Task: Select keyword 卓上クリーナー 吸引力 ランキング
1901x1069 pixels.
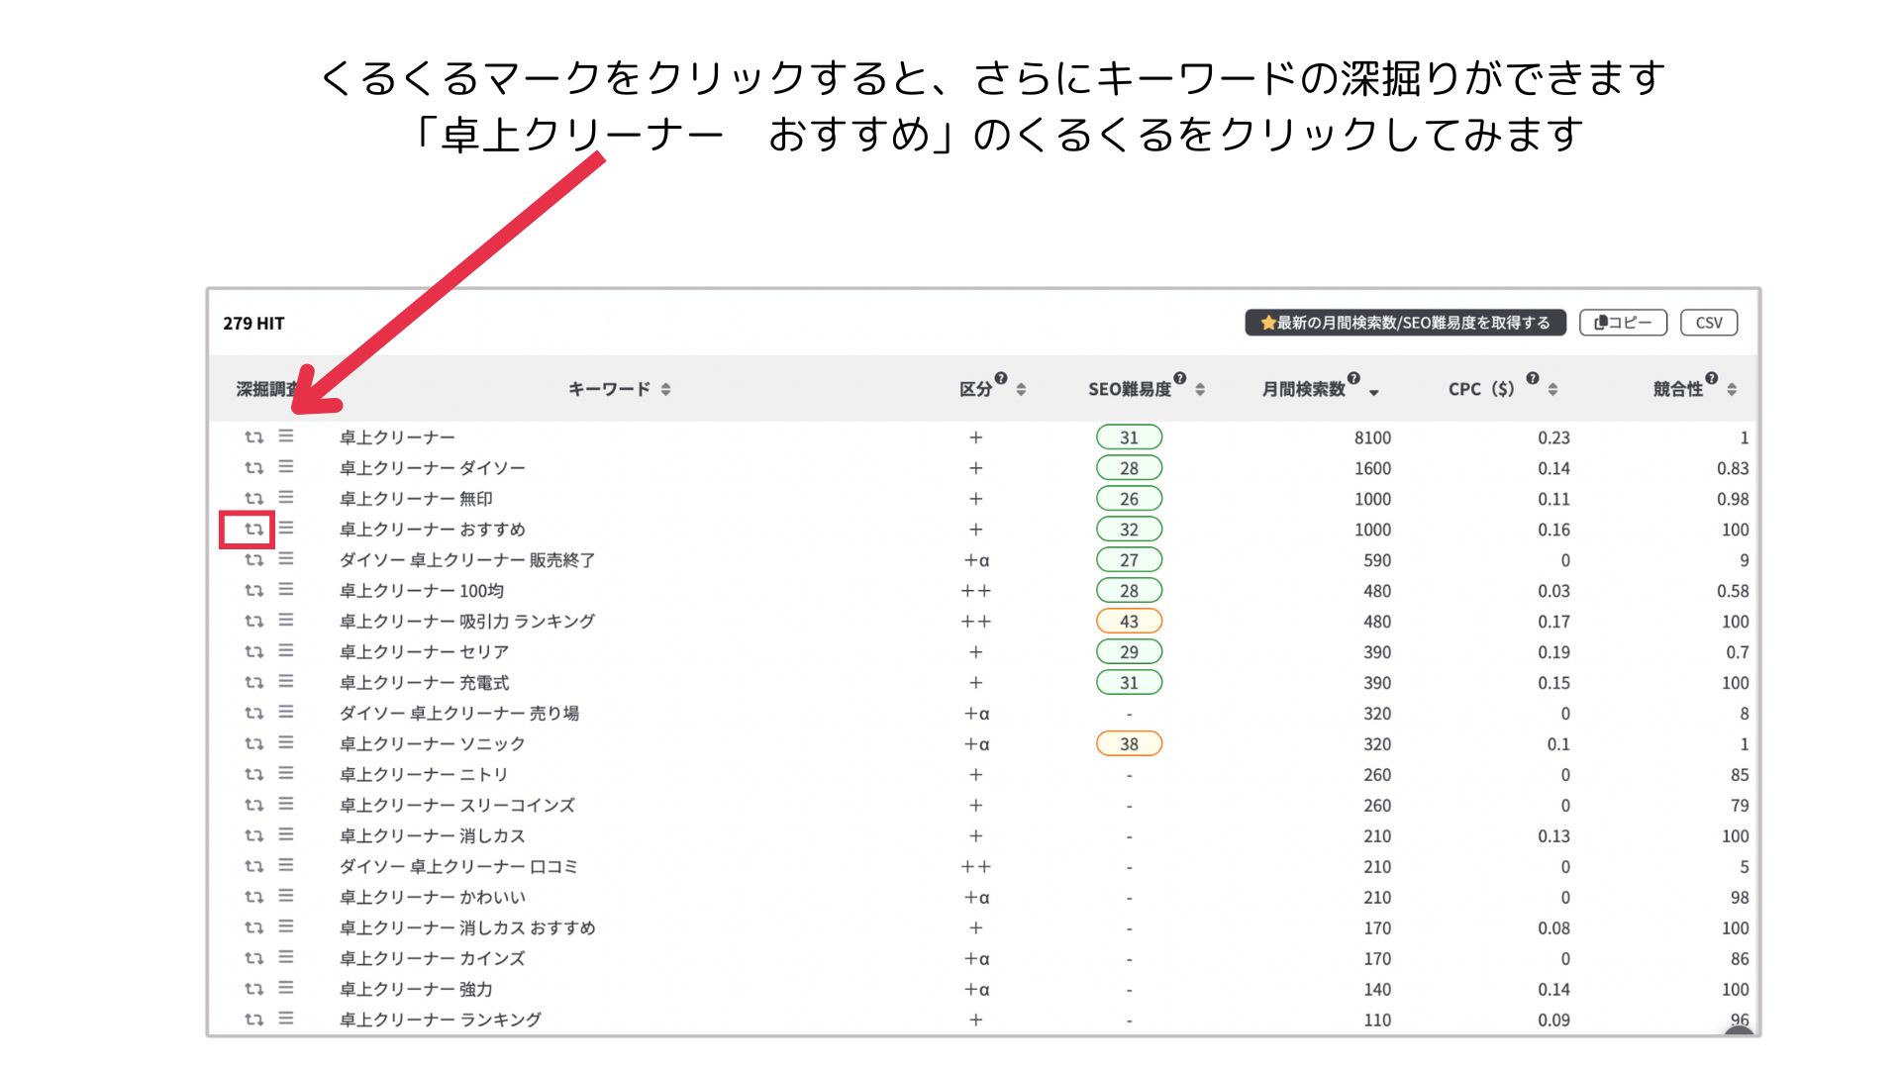Action: pyautogui.click(x=467, y=622)
